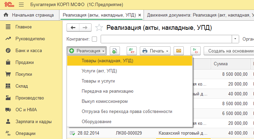Image resolution: width=254 pixels, height=139 pixels.
Task: Click Казахский торговый д… counterparty cell
Action: 183,133
